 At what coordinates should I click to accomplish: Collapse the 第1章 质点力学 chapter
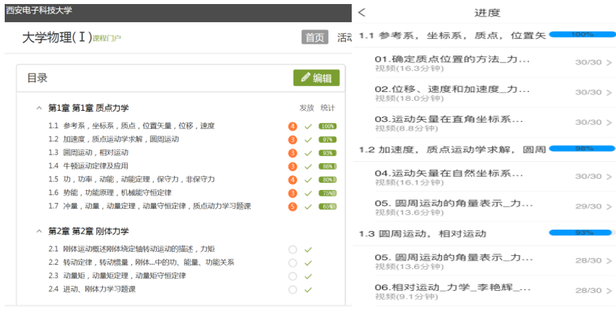tap(39, 107)
